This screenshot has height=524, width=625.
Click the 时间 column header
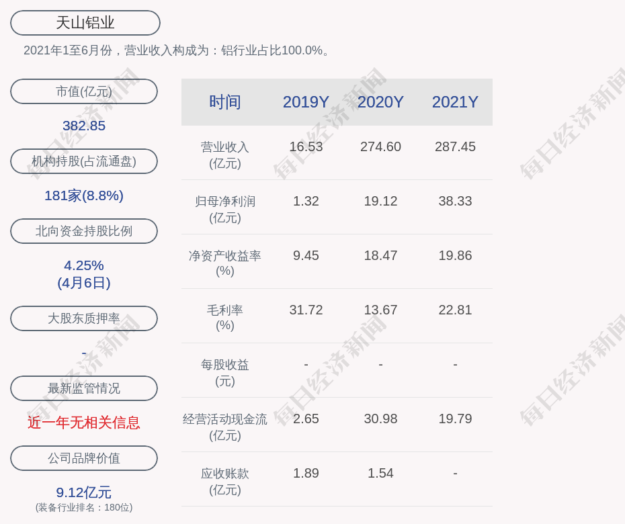225,102
